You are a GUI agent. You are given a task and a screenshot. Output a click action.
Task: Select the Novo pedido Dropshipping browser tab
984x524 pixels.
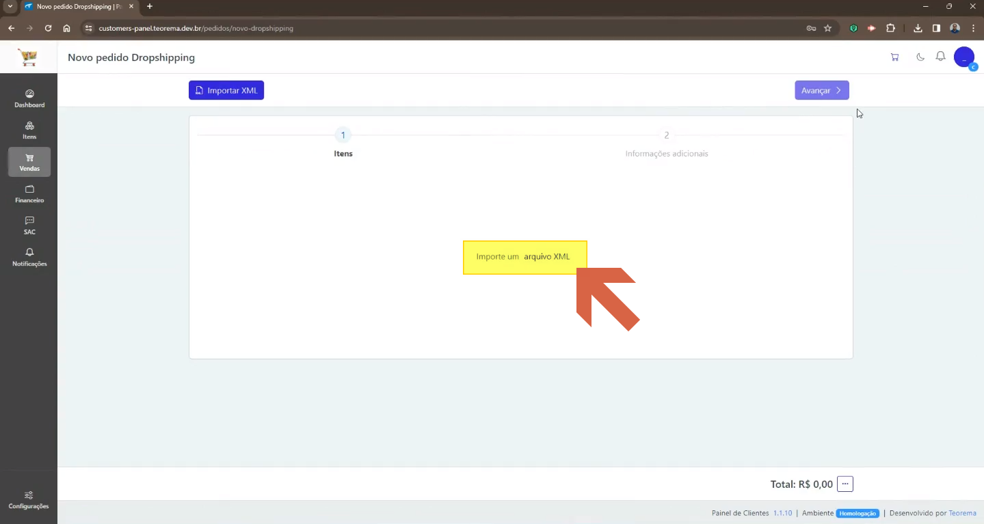[x=78, y=6]
